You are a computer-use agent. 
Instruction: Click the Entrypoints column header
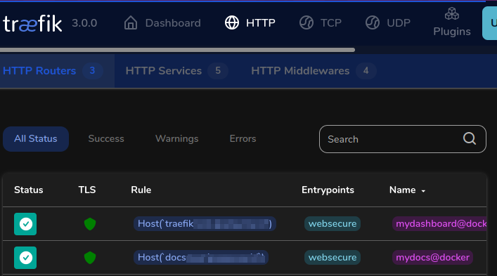[x=328, y=190]
